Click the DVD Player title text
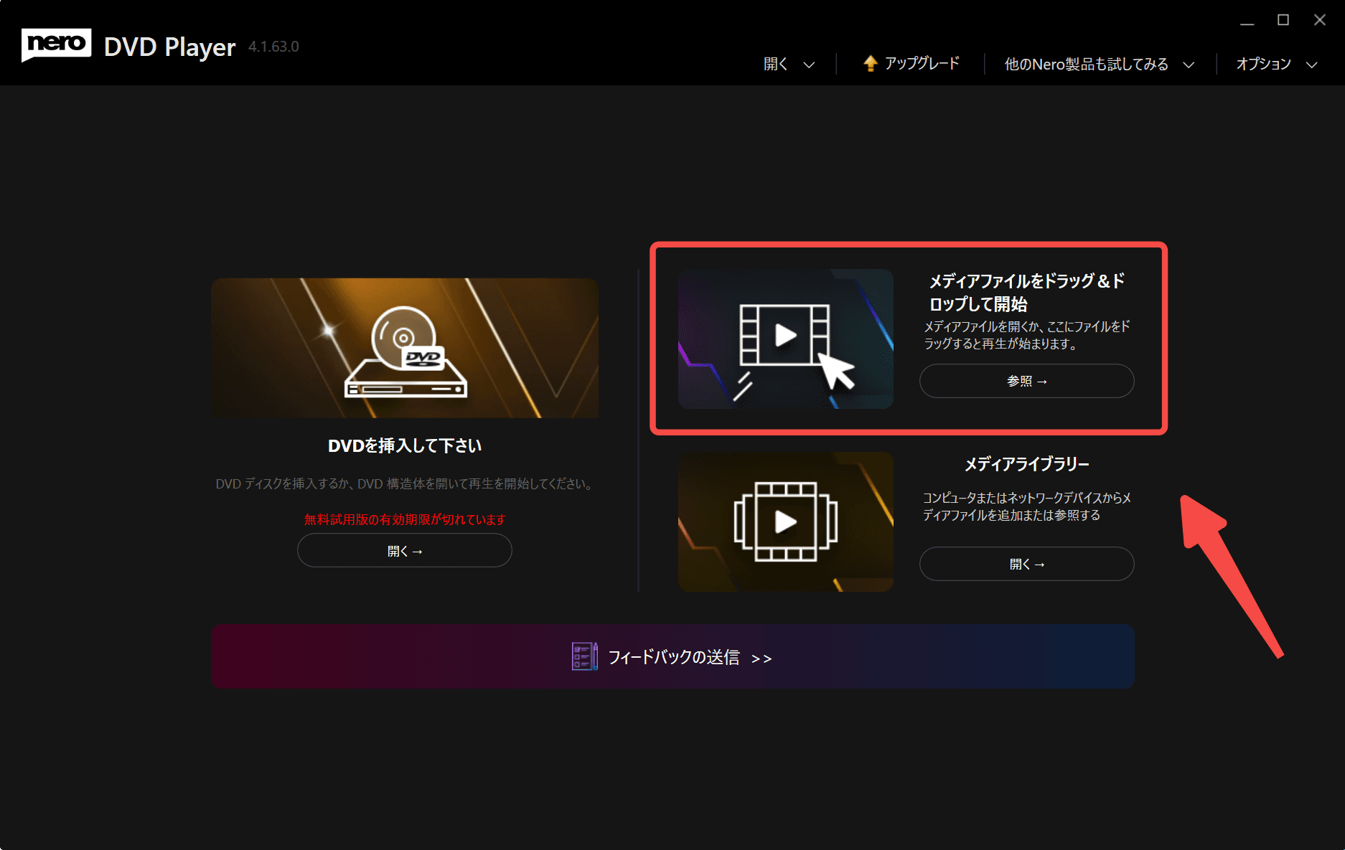This screenshot has height=850, width=1345. (169, 47)
